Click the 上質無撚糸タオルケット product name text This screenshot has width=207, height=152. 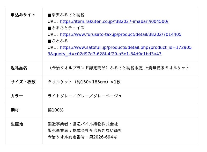coord(167,68)
